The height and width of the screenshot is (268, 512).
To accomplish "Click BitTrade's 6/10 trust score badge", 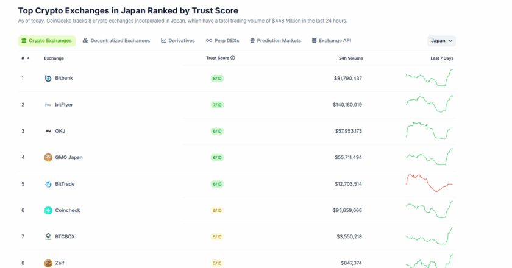I will (x=217, y=184).
